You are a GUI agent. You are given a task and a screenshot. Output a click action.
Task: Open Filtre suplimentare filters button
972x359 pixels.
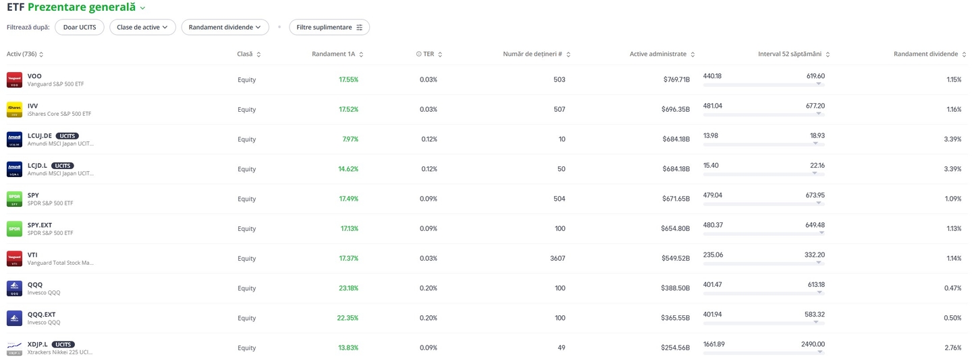tap(329, 27)
